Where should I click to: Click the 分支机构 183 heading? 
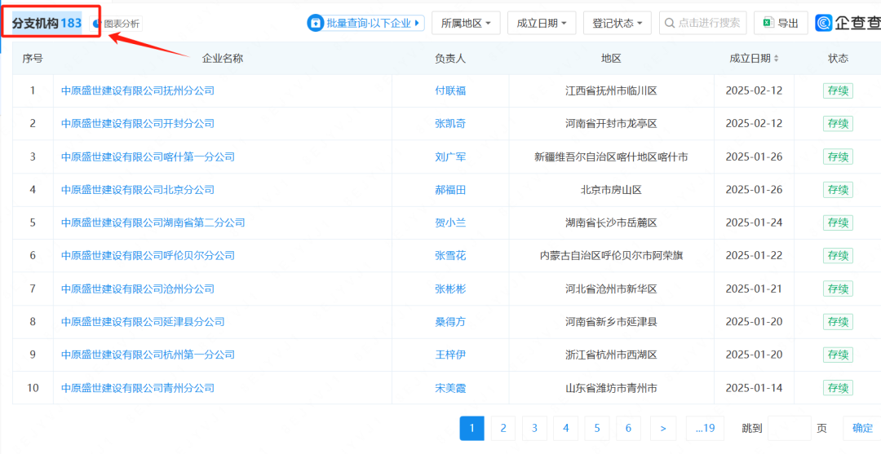coord(47,23)
